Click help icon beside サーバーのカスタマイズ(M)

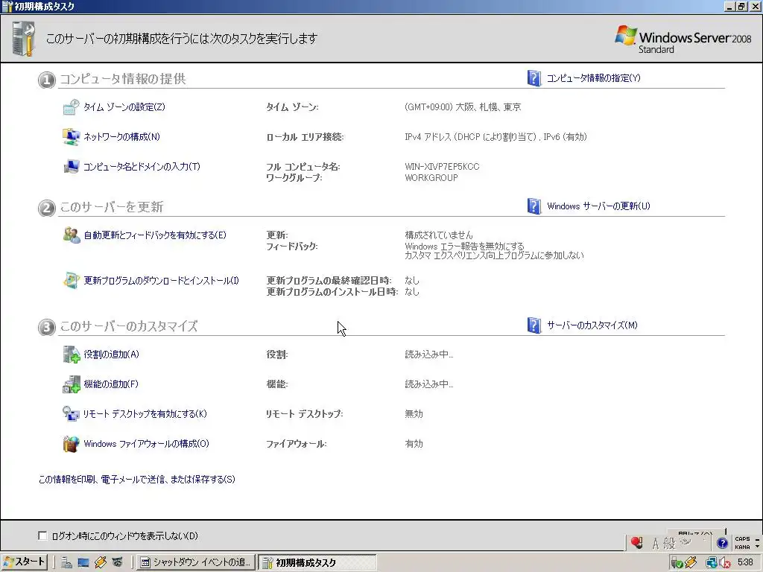(534, 325)
